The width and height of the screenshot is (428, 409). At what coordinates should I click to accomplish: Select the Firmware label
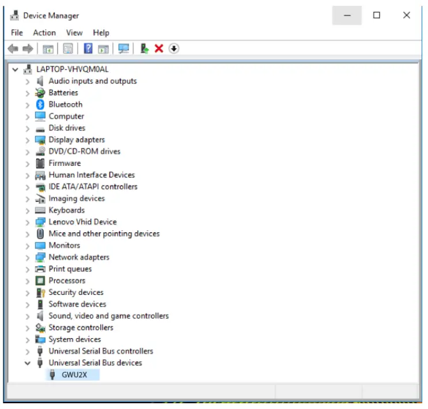tap(65, 163)
